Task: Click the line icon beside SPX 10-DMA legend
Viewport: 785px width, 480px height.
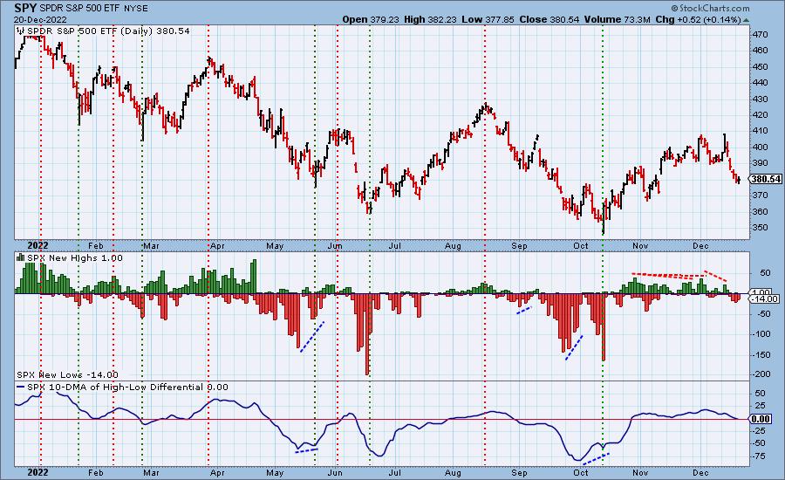Action: pos(21,387)
